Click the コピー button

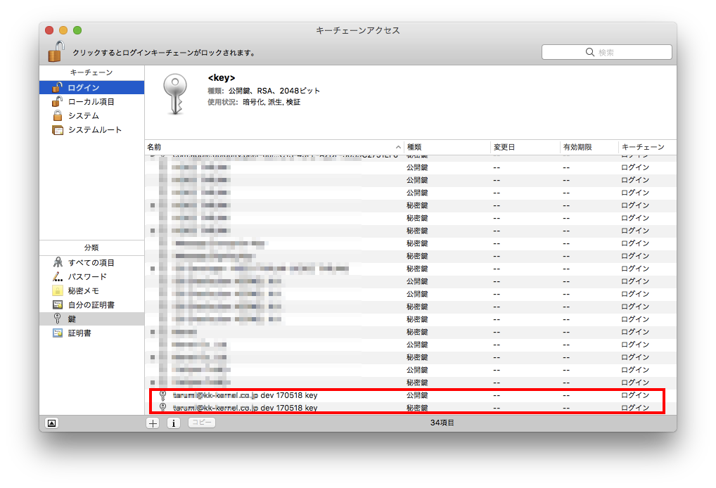pyautogui.click(x=201, y=423)
